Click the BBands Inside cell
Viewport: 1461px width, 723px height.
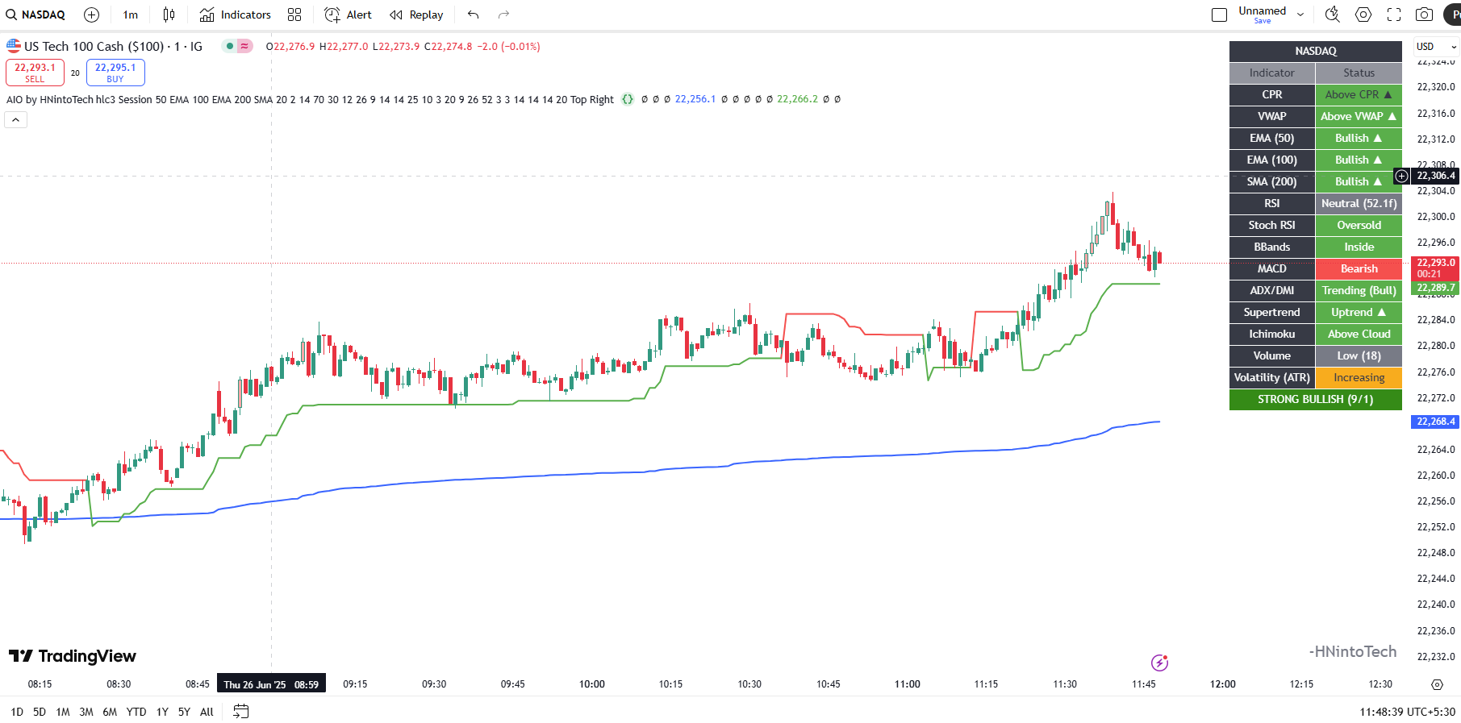pyautogui.click(x=1359, y=247)
